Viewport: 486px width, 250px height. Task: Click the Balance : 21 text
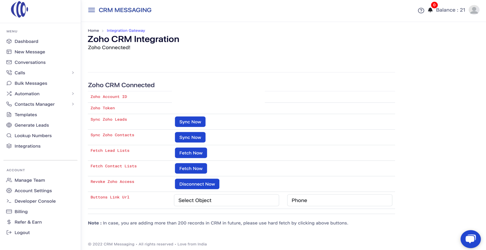[x=450, y=10]
